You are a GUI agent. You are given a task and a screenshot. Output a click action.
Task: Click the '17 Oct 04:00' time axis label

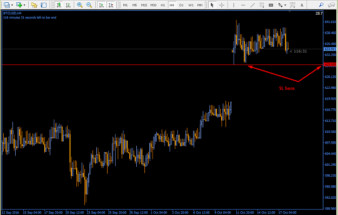(x=287, y=213)
